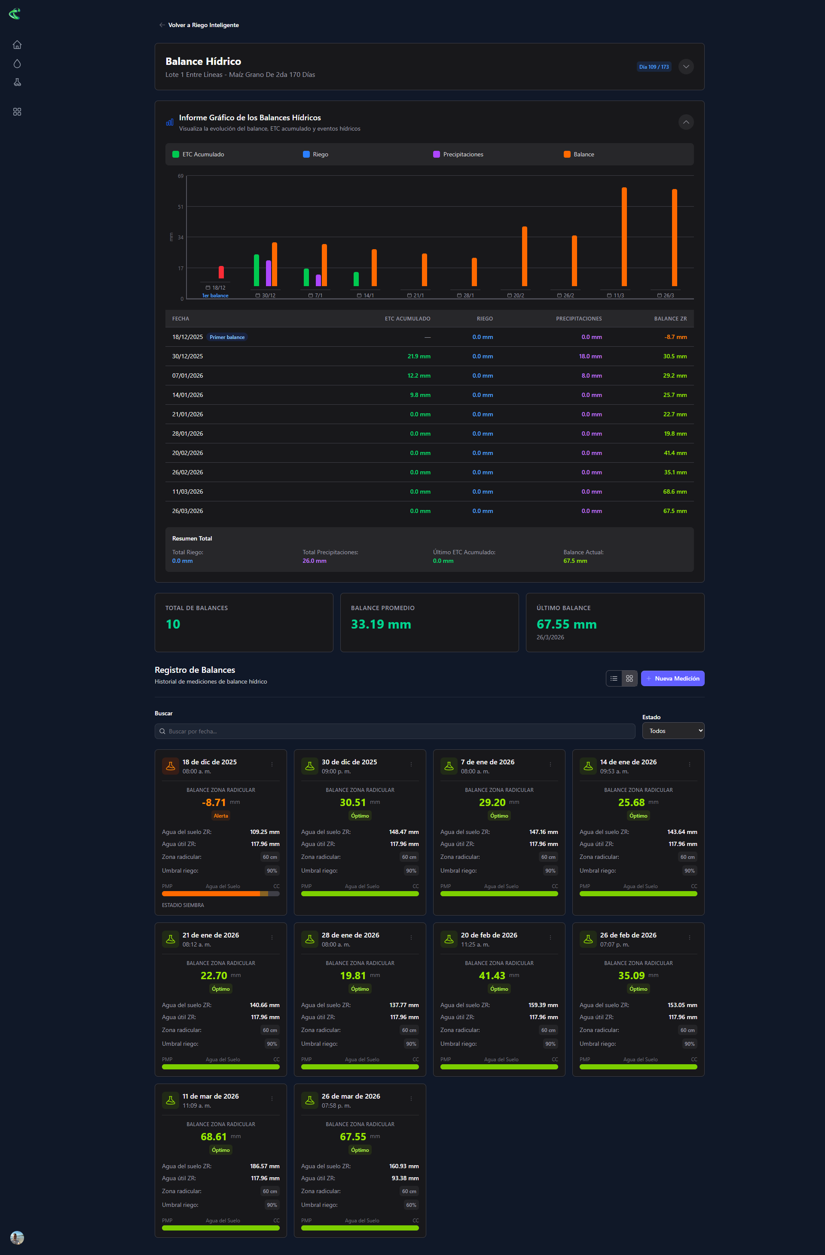Open options menu on 26 de mar card
This screenshot has width=825, height=1255.
(x=412, y=1098)
